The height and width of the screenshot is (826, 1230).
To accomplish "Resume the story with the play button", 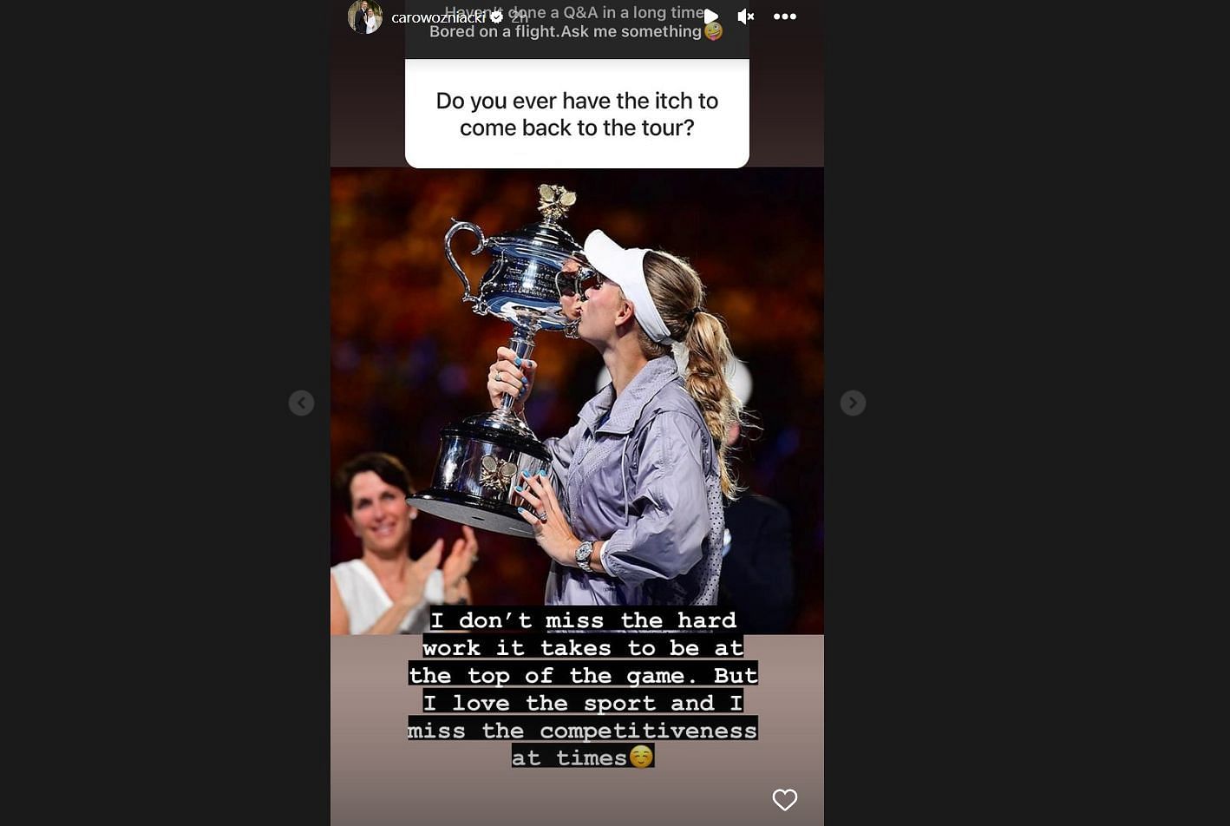I will 711,16.
